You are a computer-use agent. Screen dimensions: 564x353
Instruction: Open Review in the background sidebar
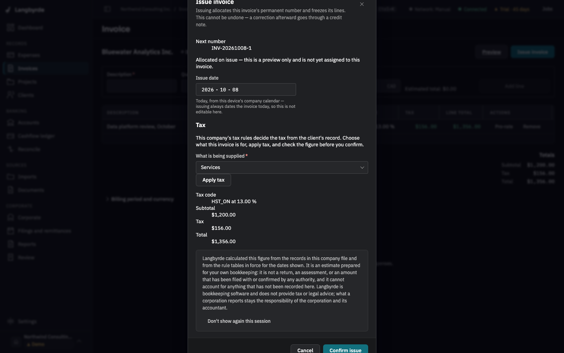click(45, 258)
